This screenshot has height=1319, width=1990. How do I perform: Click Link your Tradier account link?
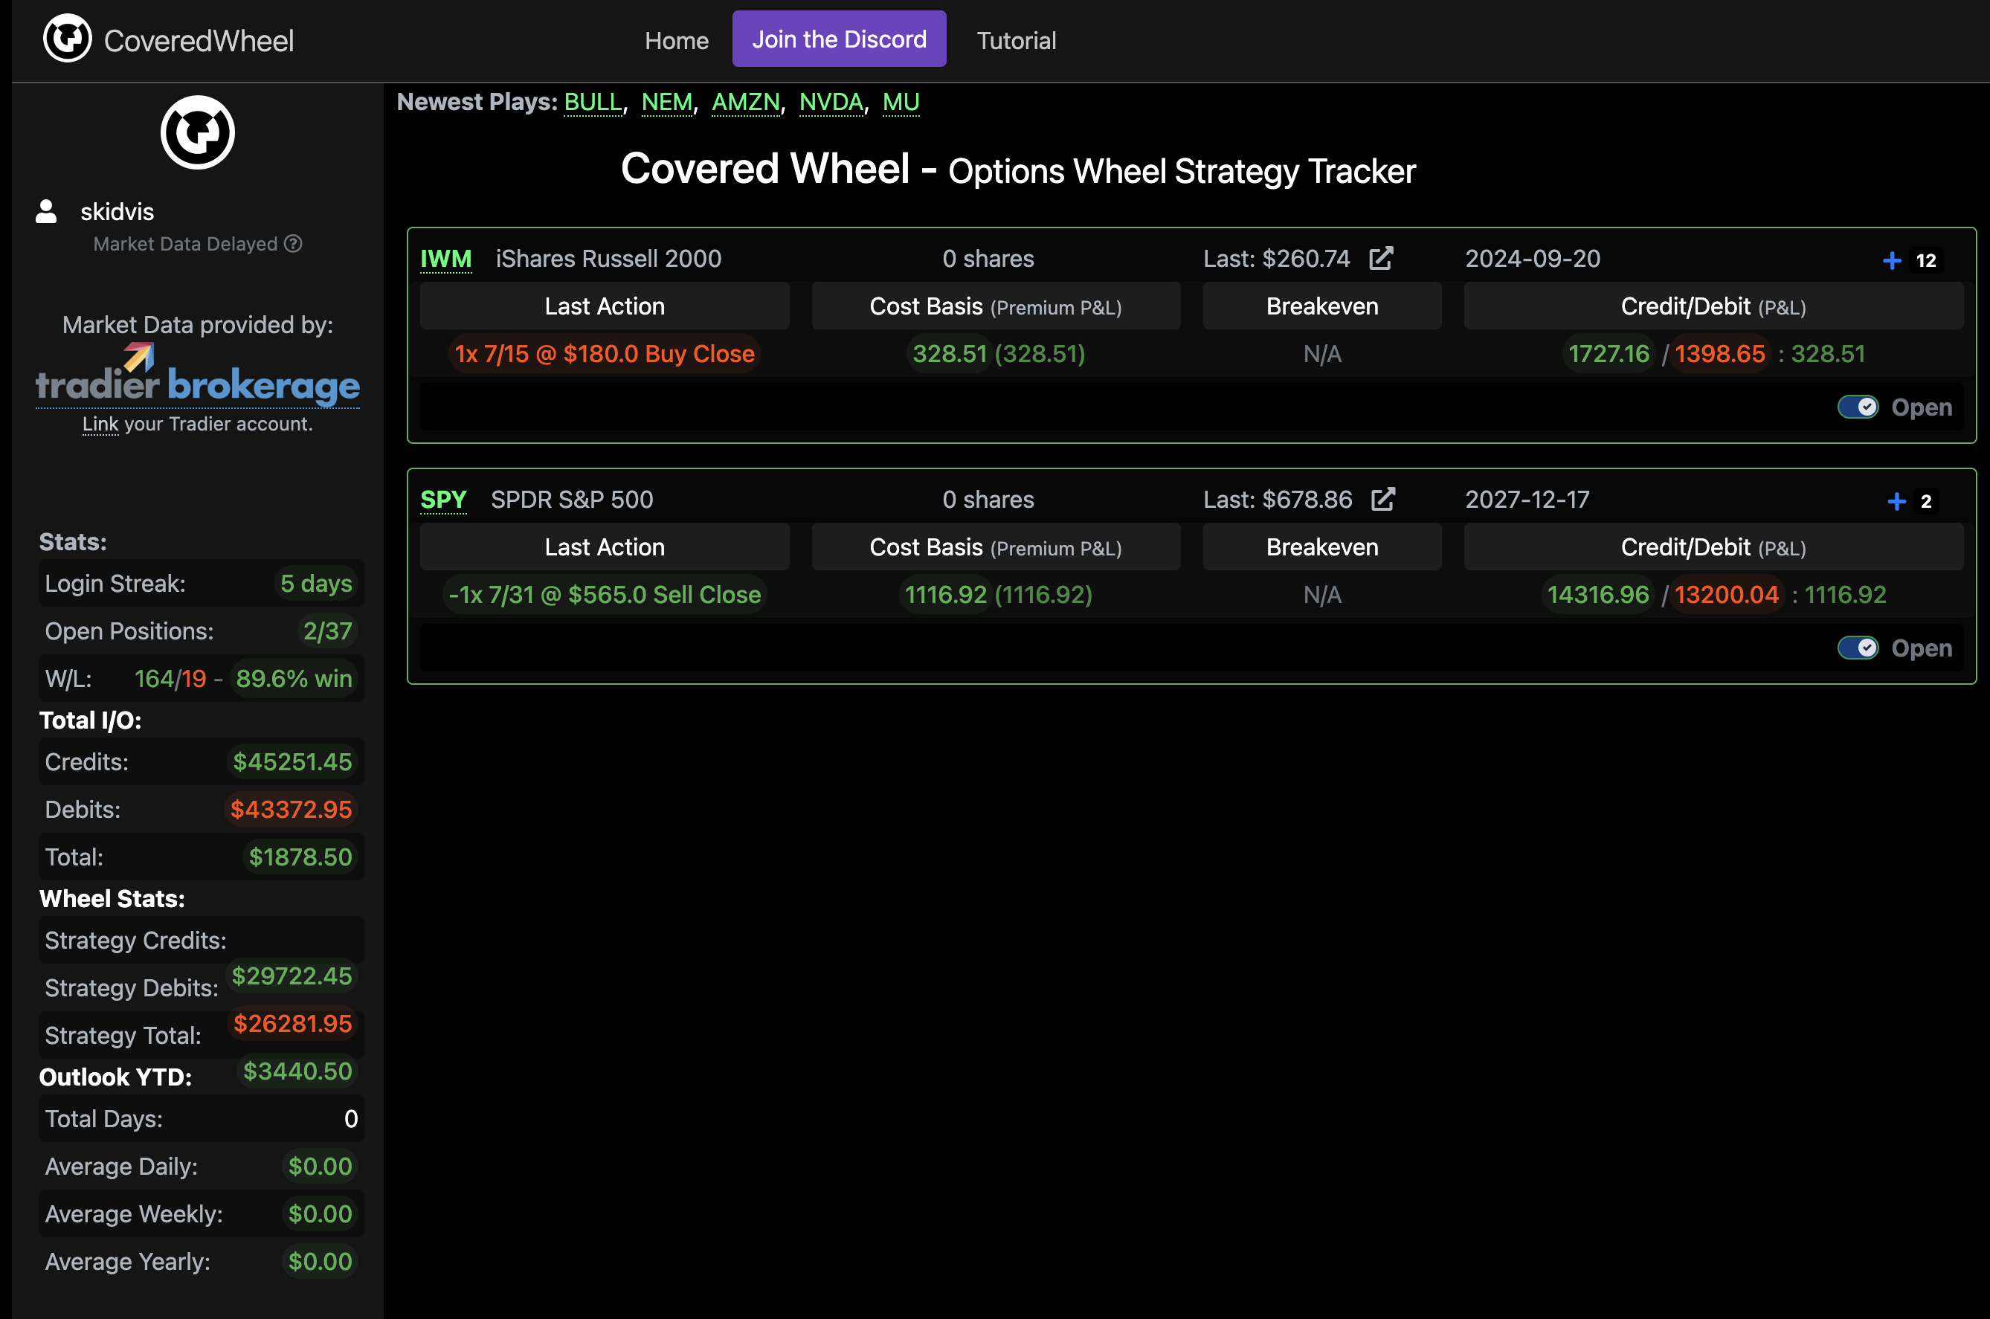tap(100, 424)
